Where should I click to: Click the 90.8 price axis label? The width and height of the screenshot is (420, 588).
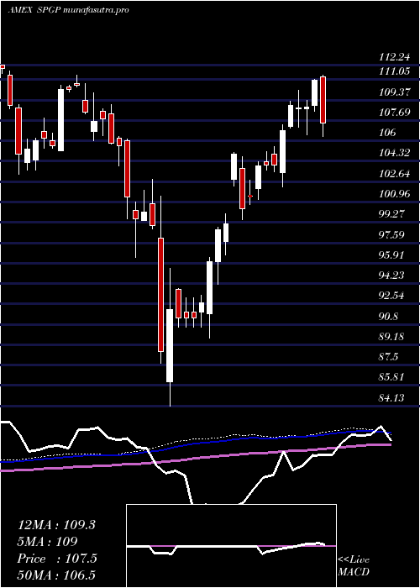pos(388,317)
